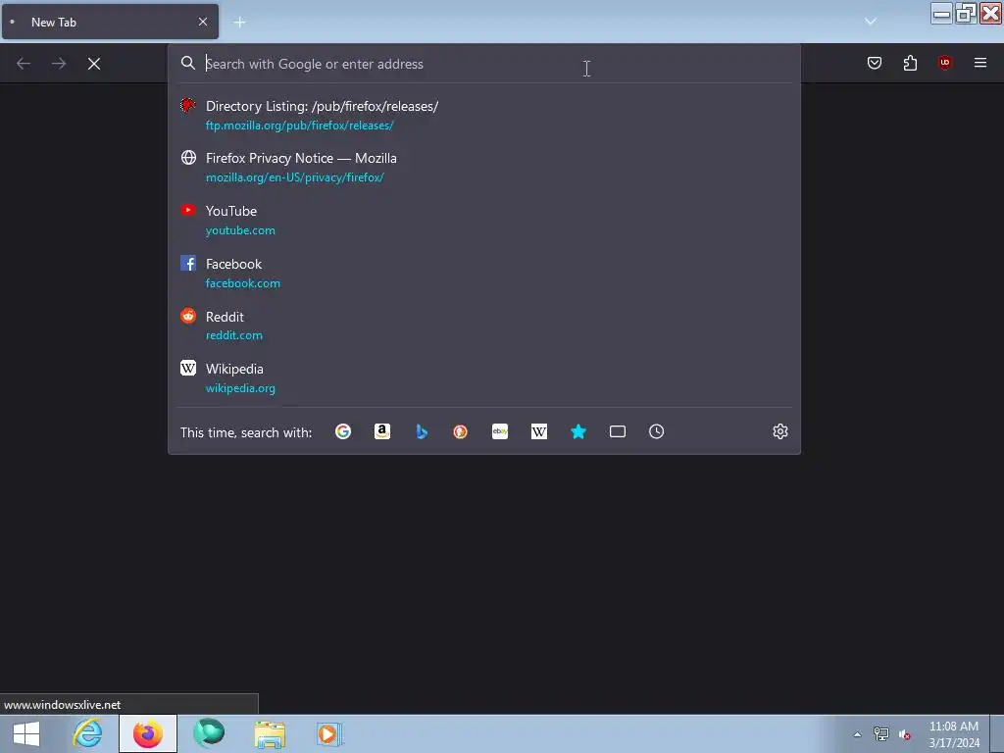Open the Reddit suggestion

[x=484, y=326]
